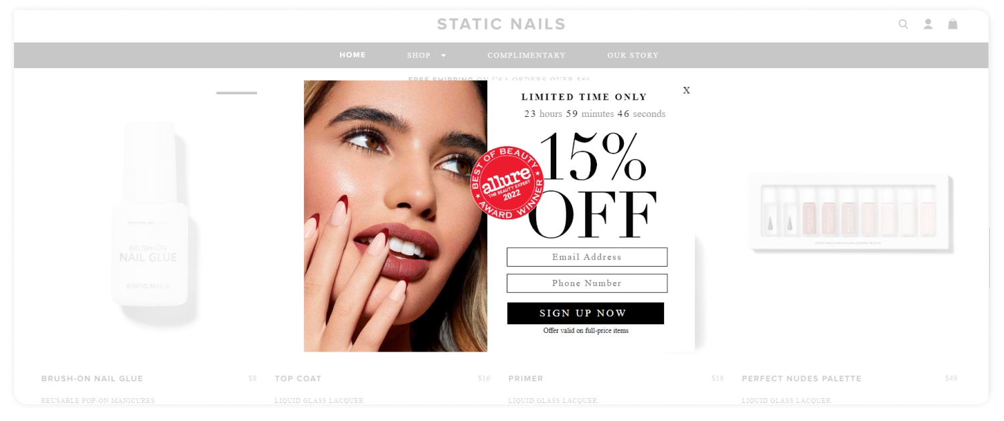Viewport: 1004px width, 421px height.
Task: Click the Allure award winner badge
Action: (507, 183)
